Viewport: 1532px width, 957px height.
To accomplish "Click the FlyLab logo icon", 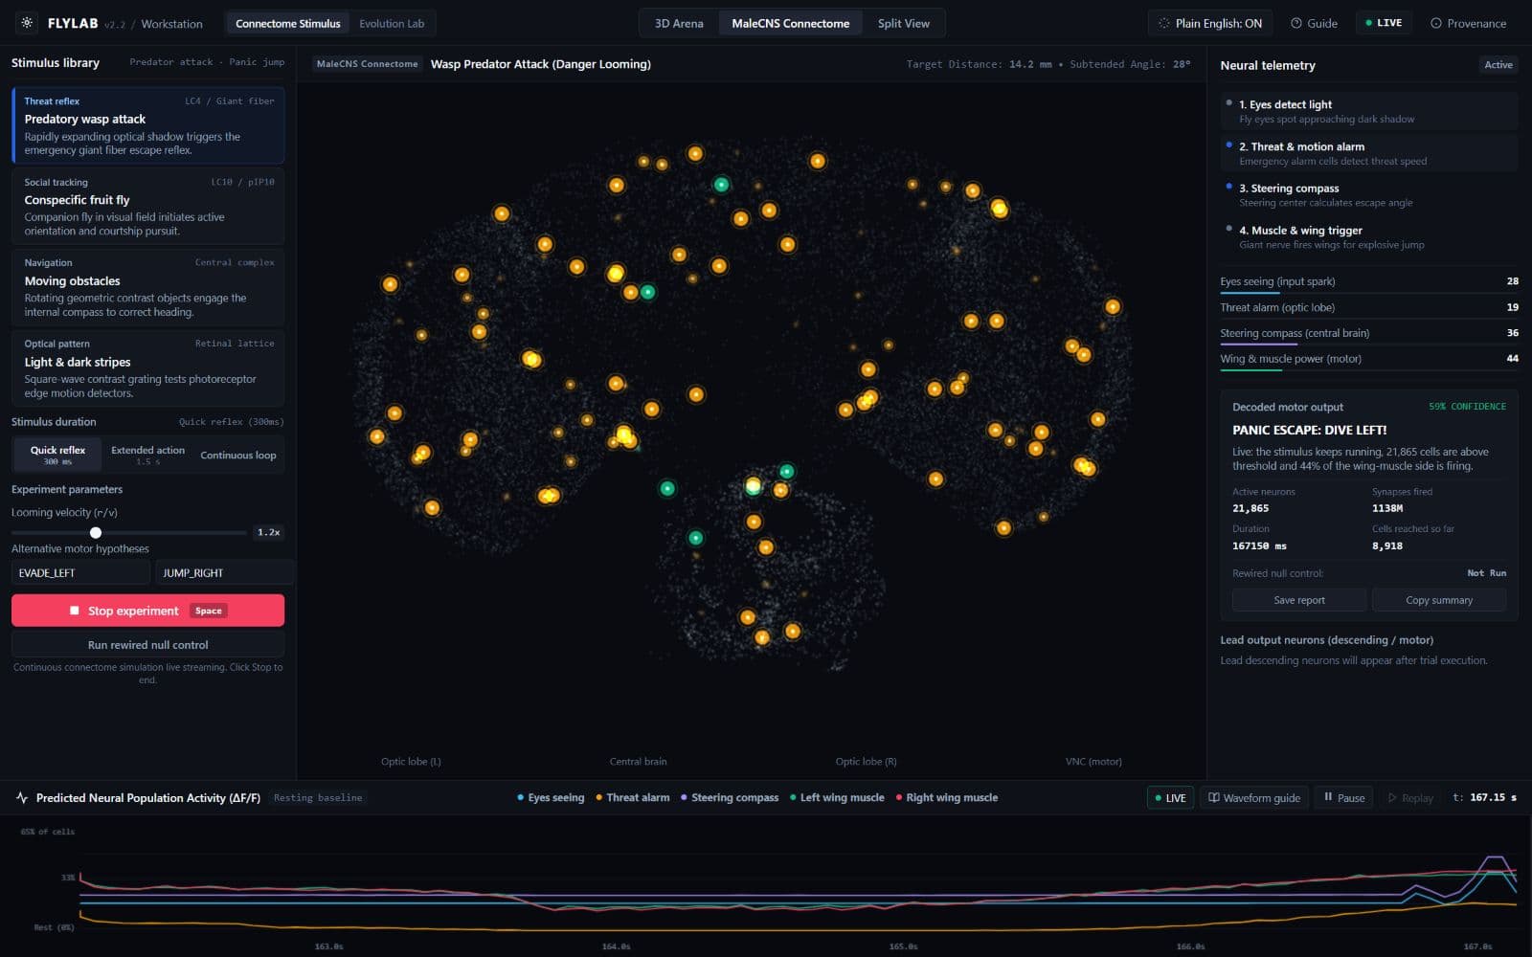I will click(x=27, y=23).
